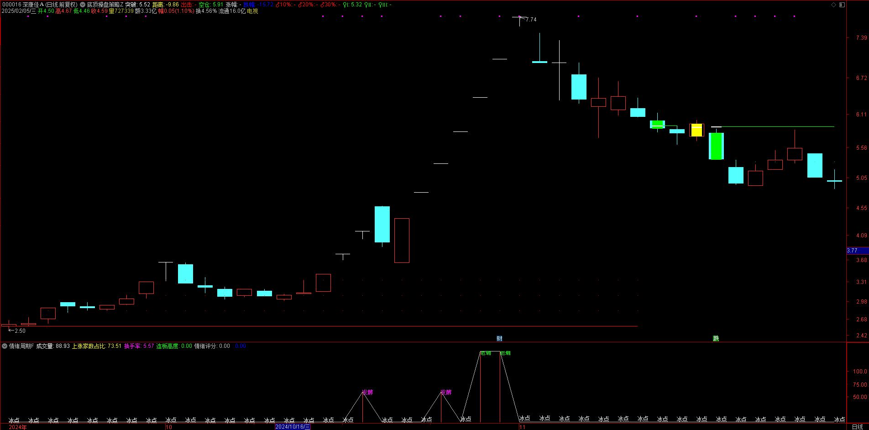Click the 情绪周期F indicator name
This screenshot has height=430, width=869.
[x=21, y=346]
